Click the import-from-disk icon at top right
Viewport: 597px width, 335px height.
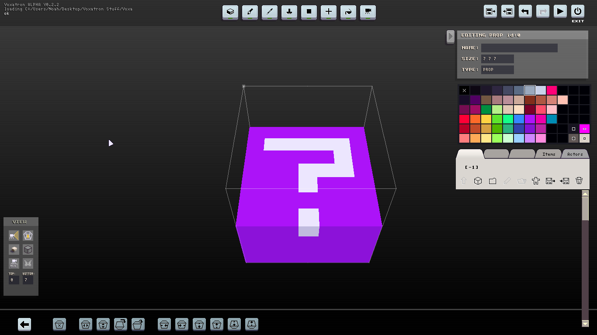click(x=508, y=11)
